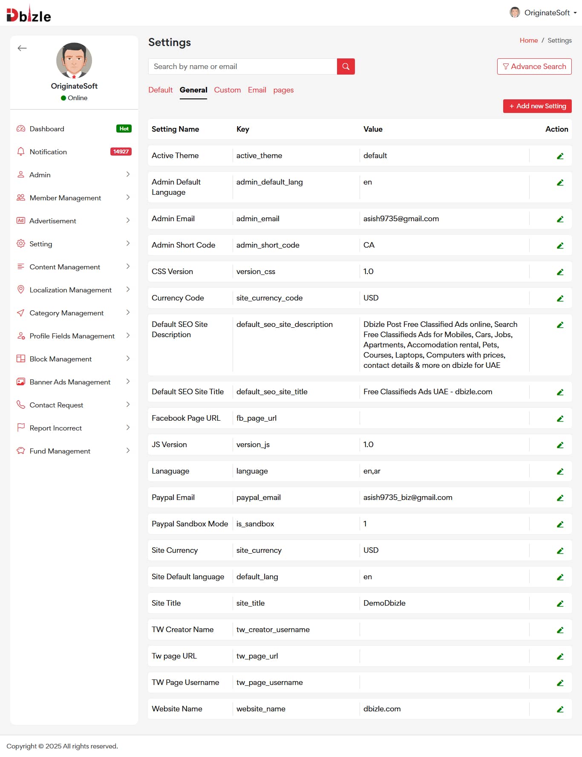This screenshot has height=757, width=582.
Task: Edit the Website Name setting
Action: point(560,709)
